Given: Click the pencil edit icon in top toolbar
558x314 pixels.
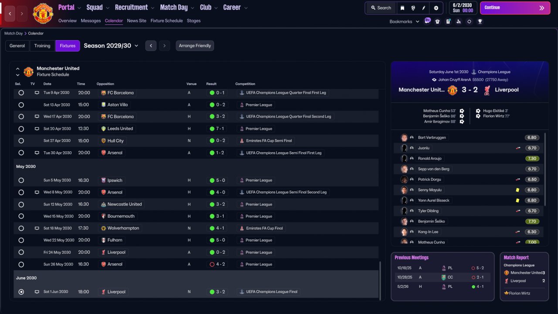Looking at the screenshot, I should point(424,8).
